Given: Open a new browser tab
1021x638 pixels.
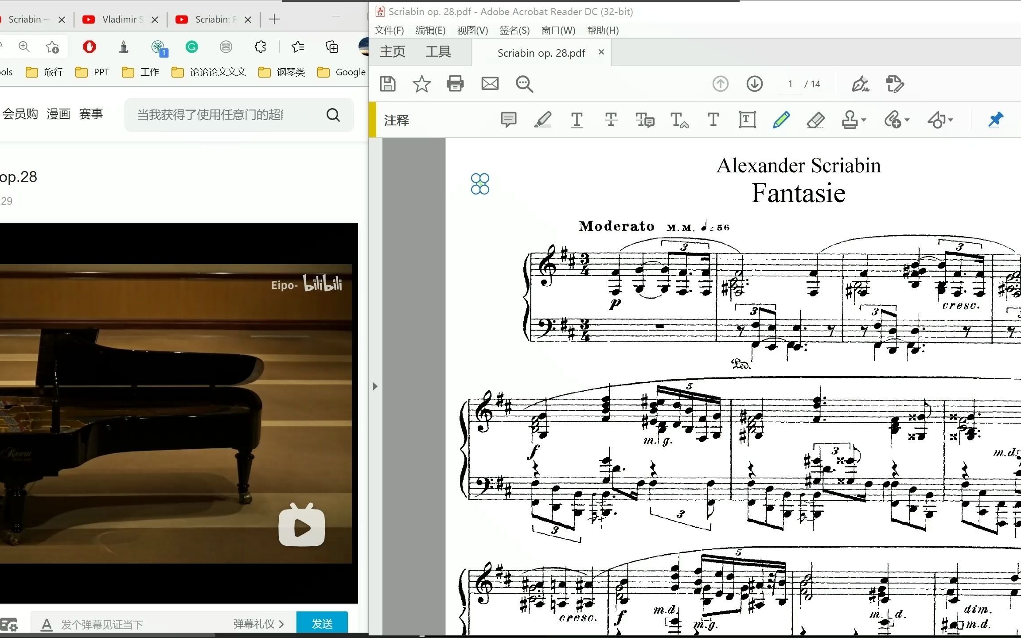Looking at the screenshot, I should click(x=274, y=19).
